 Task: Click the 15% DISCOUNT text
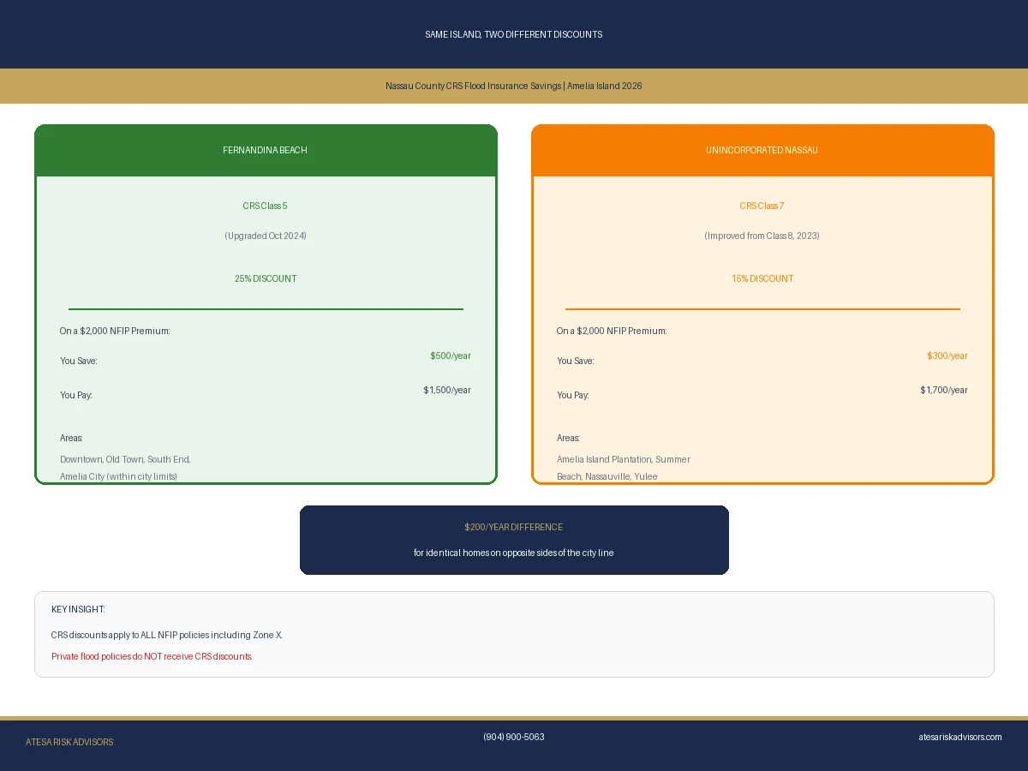762,278
